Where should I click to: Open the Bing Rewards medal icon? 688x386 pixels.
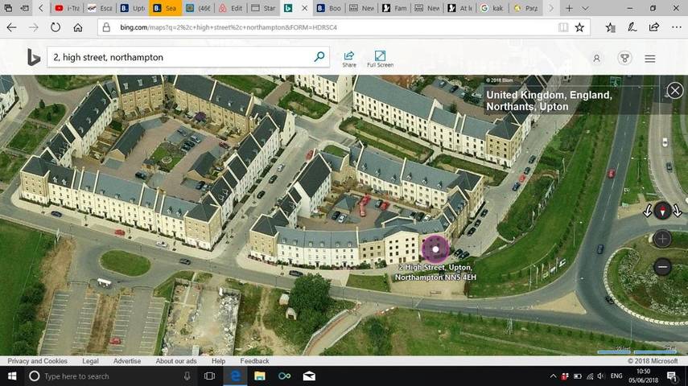(x=624, y=59)
